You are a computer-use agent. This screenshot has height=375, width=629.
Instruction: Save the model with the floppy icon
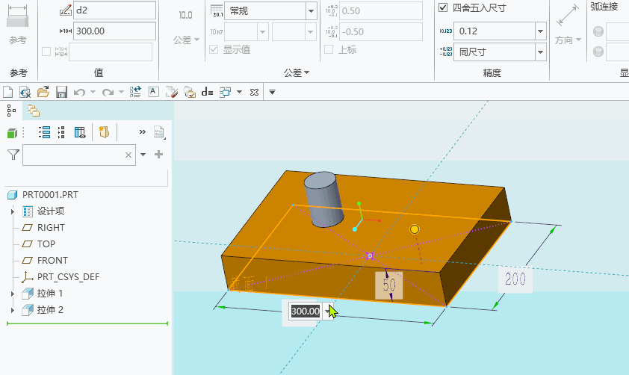tap(61, 92)
